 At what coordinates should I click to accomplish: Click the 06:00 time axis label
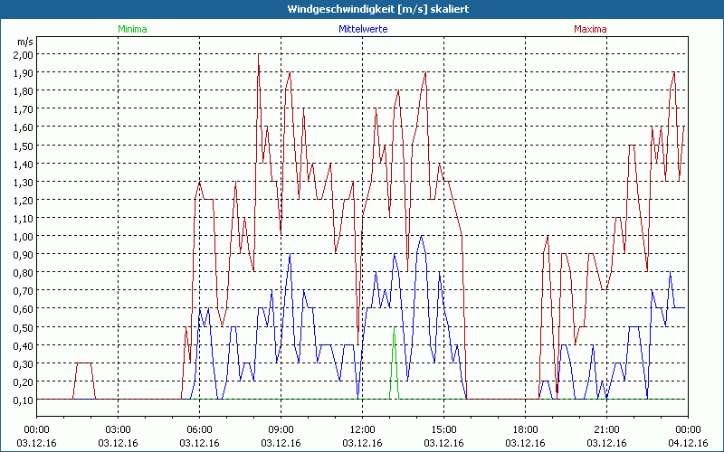(x=199, y=429)
